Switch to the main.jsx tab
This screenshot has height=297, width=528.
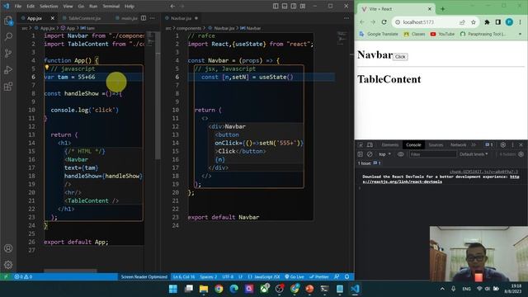(x=129, y=18)
